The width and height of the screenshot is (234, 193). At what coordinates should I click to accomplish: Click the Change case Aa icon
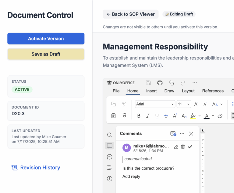215,104
